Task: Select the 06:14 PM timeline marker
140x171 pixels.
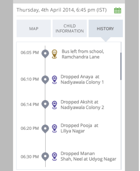Action: pos(45,104)
